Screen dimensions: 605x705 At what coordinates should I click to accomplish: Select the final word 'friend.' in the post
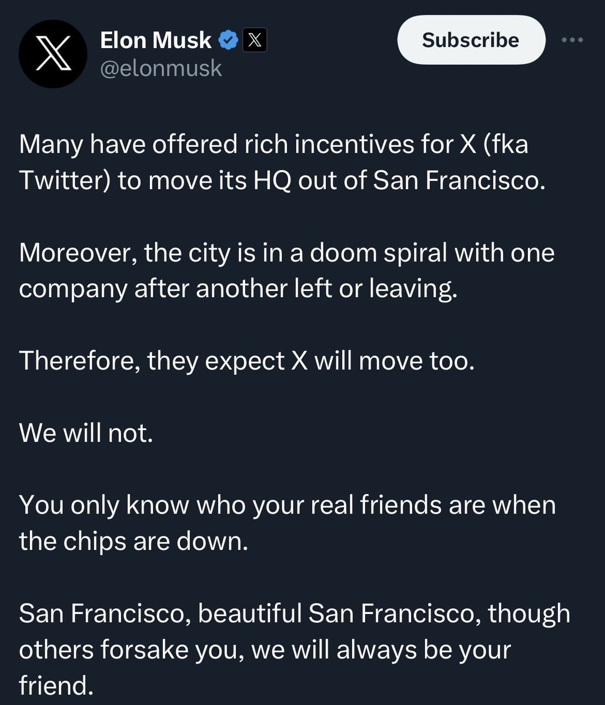56,686
